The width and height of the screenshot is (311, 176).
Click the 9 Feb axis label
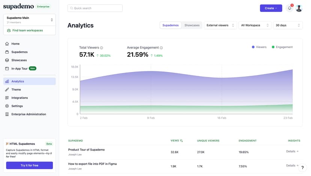(151, 118)
